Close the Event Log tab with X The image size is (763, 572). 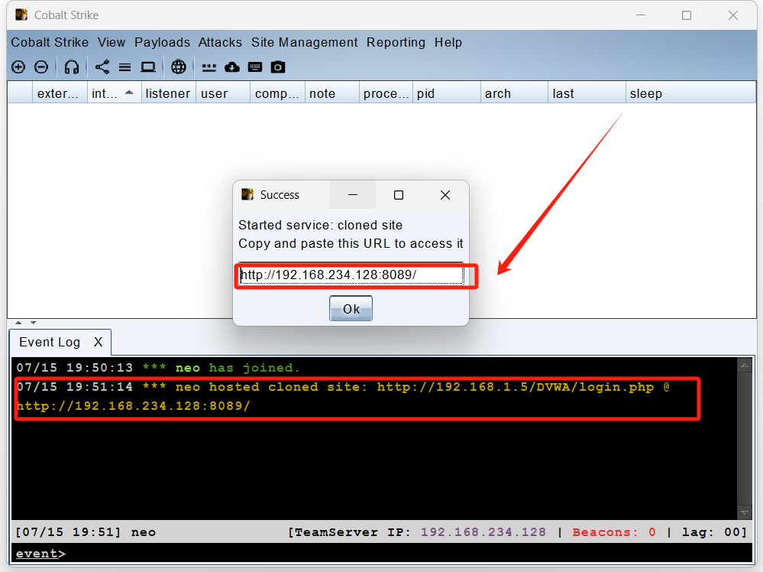98,342
